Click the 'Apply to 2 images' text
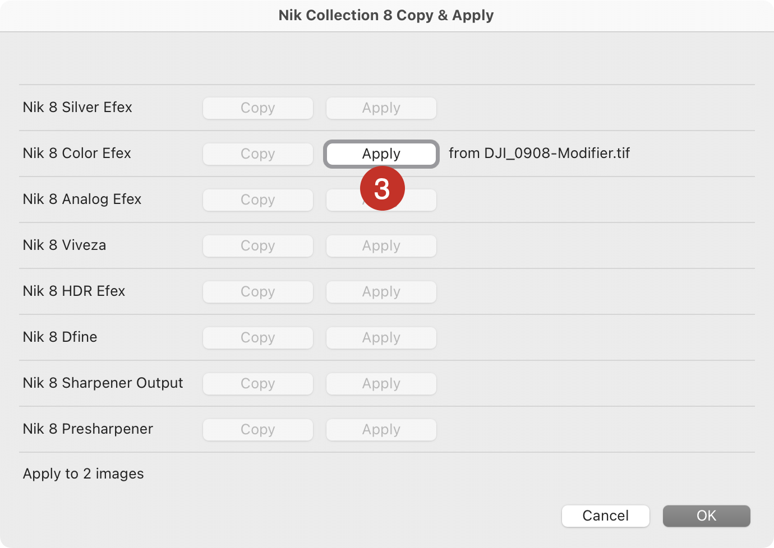Image resolution: width=774 pixels, height=548 pixels. click(84, 473)
